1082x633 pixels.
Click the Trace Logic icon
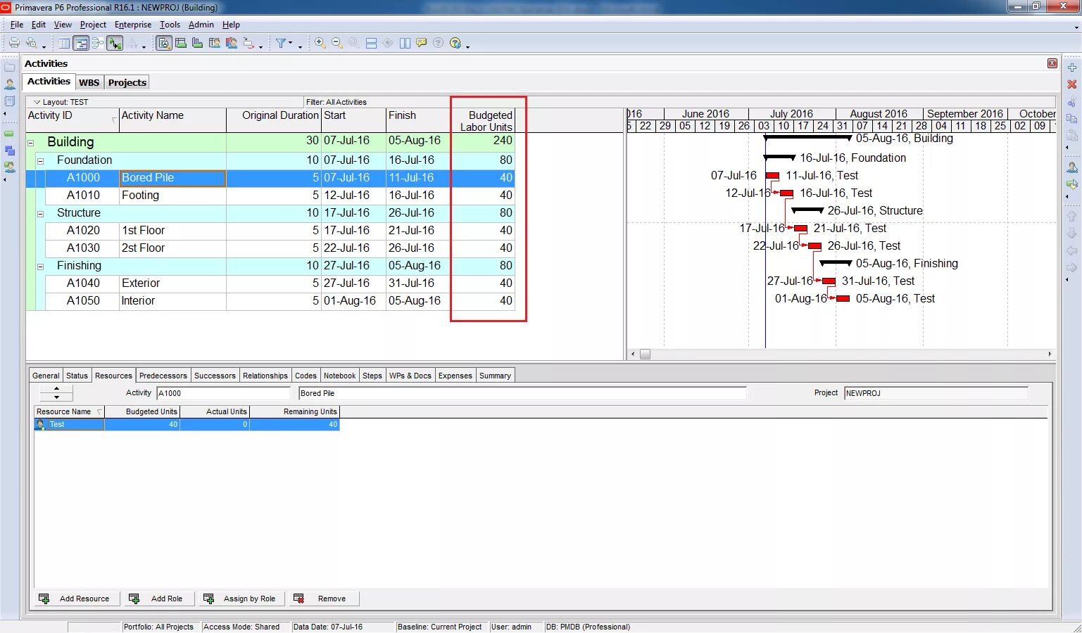[x=249, y=43]
